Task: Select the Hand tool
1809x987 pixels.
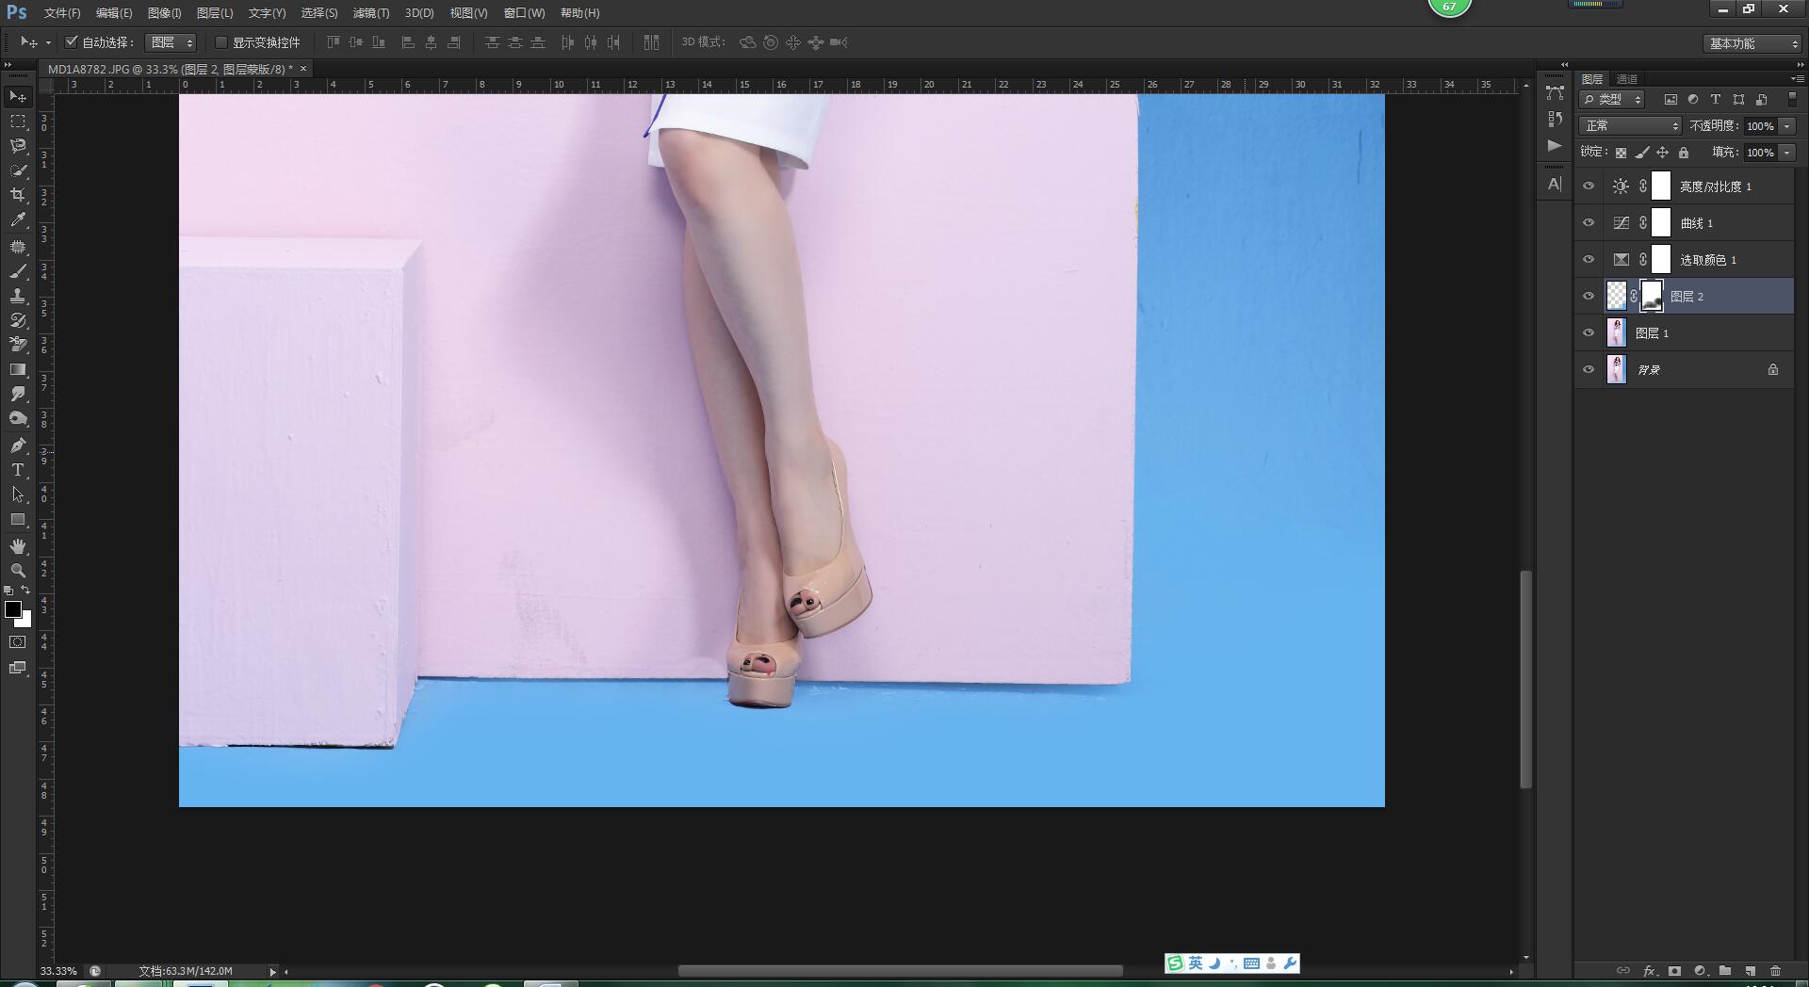Action: (18, 546)
